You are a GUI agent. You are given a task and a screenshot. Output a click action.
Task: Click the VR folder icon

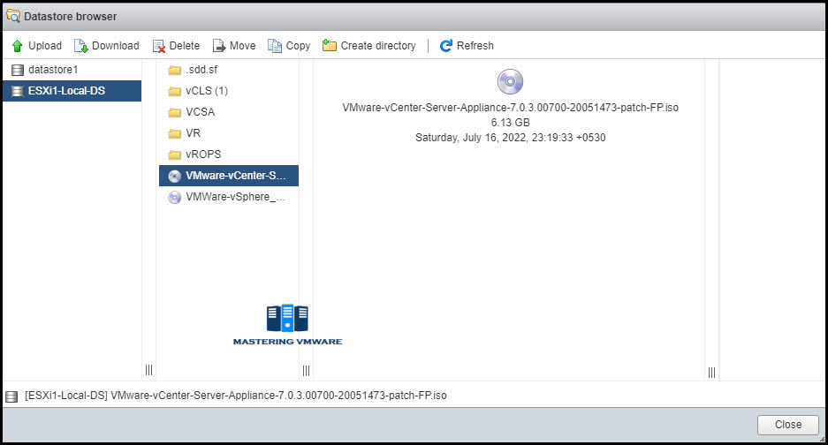pyautogui.click(x=174, y=133)
